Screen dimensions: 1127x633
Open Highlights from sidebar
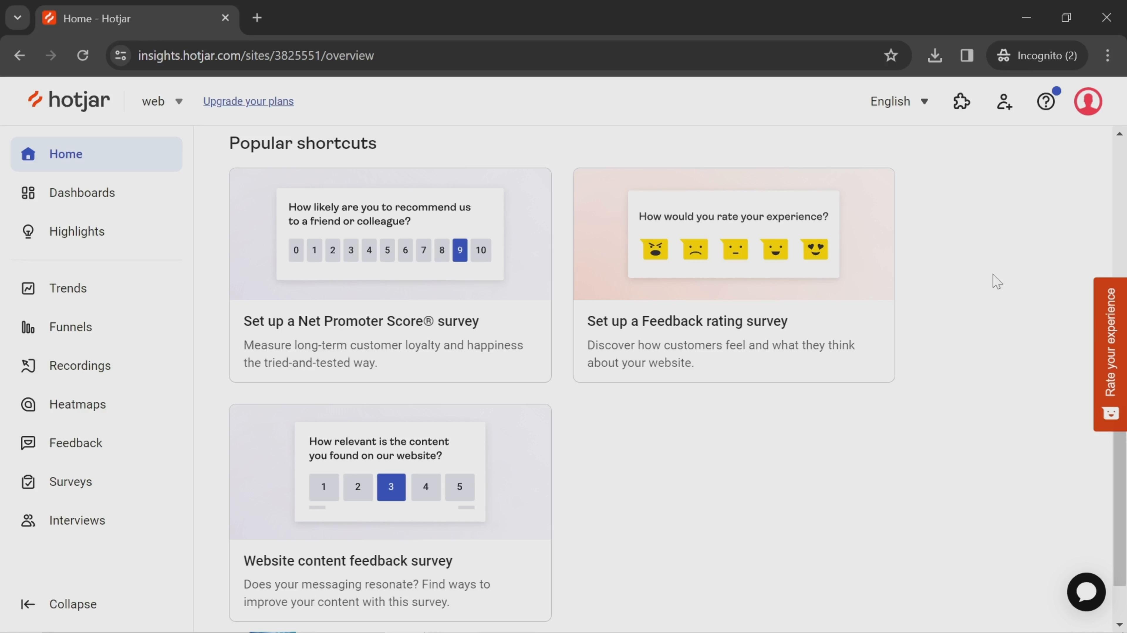point(77,231)
